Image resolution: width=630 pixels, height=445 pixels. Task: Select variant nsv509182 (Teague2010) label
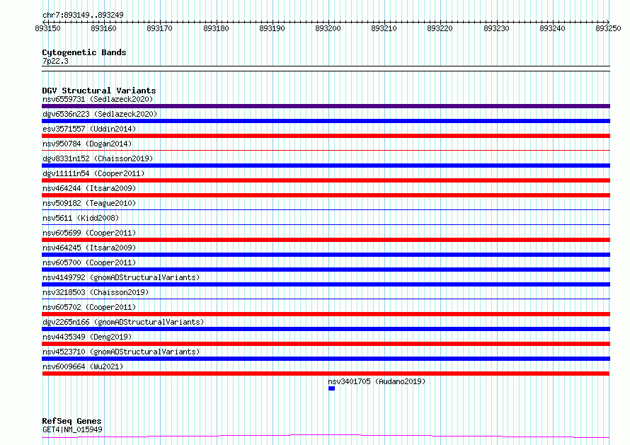click(x=89, y=203)
